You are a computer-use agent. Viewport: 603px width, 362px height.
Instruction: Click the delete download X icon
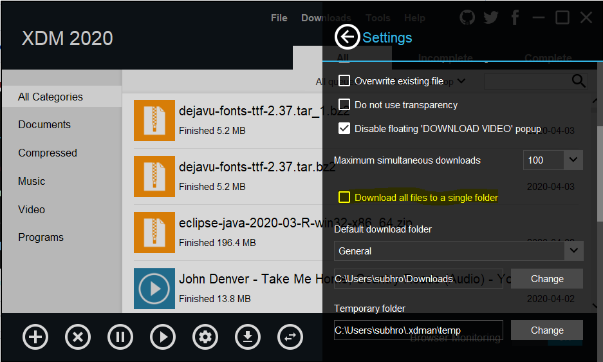click(x=78, y=337)
